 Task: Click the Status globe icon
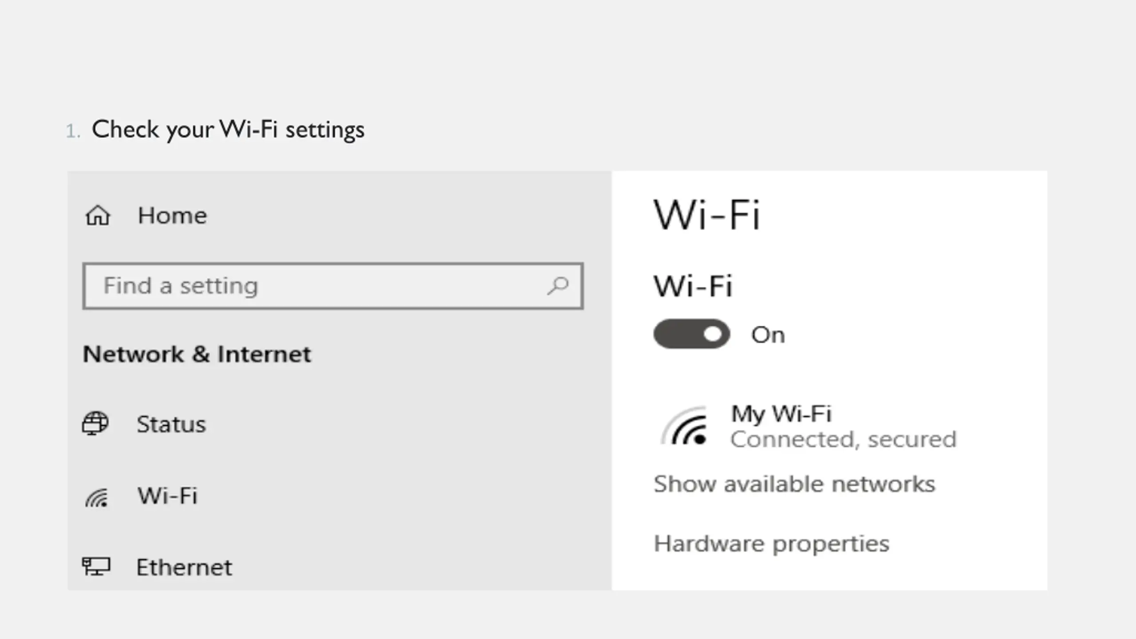click(x=95, y=423)
